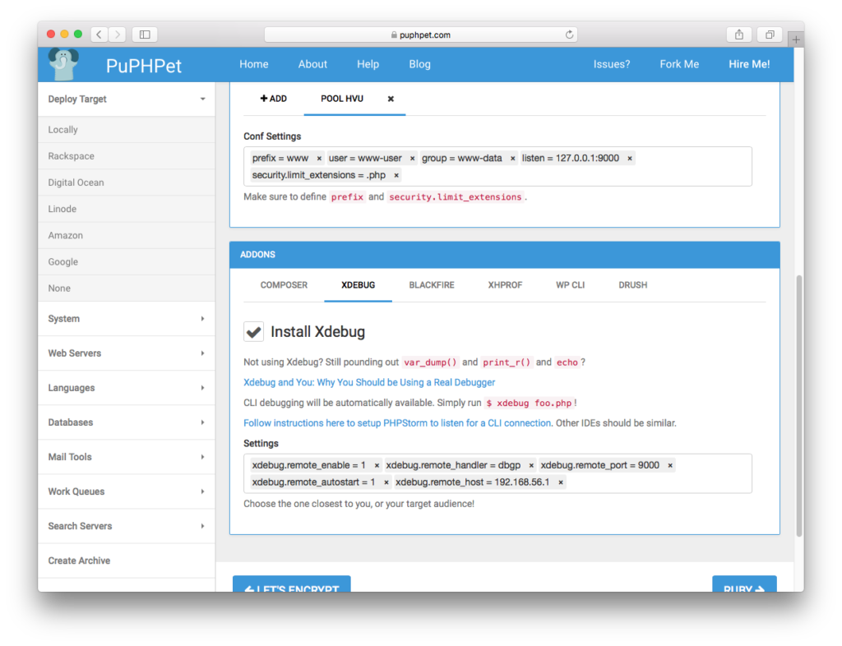The height and width of the screenshot is (646, 842).
Task: Open the Safari share button
Action: (739, 35)
